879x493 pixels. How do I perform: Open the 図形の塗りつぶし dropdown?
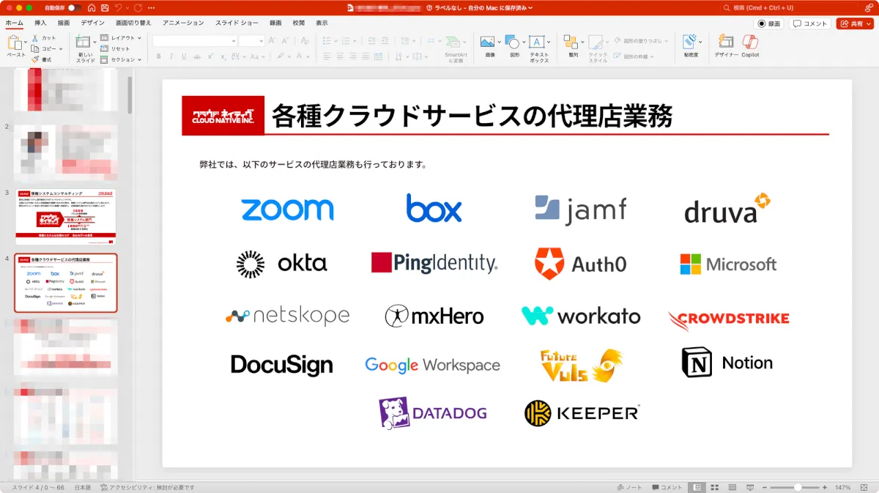pos(641,41)
